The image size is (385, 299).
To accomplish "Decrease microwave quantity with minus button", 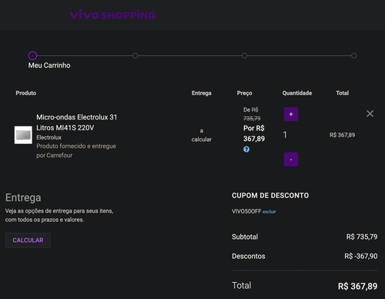I will [291, 160].
